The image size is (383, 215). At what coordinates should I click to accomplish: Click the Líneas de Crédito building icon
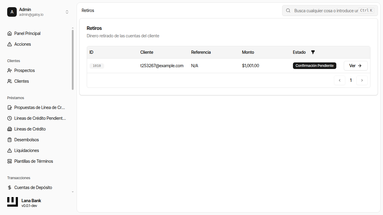10,129
